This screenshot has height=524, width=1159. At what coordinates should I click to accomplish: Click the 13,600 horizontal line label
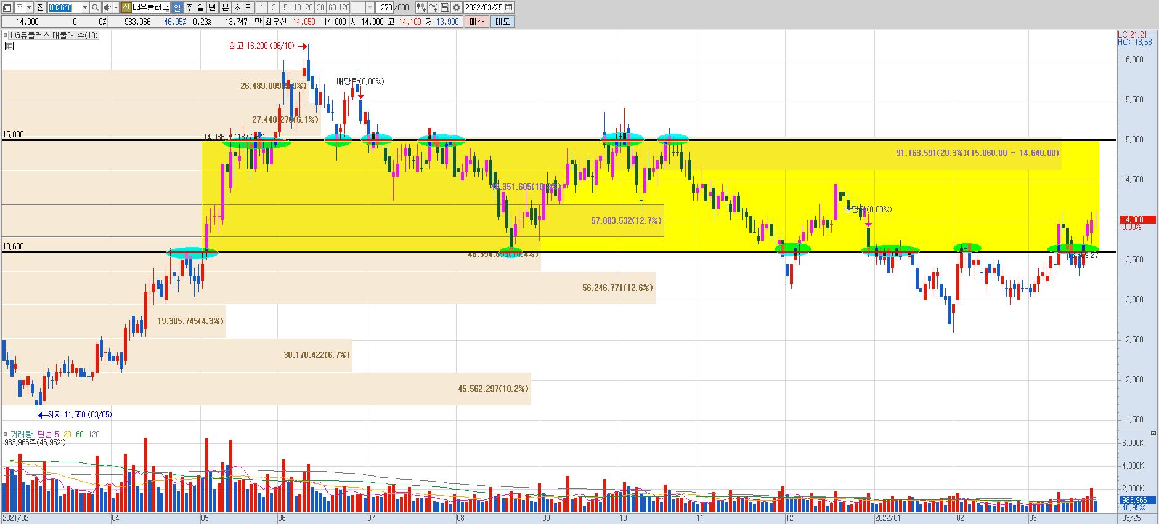coord(14,247)
